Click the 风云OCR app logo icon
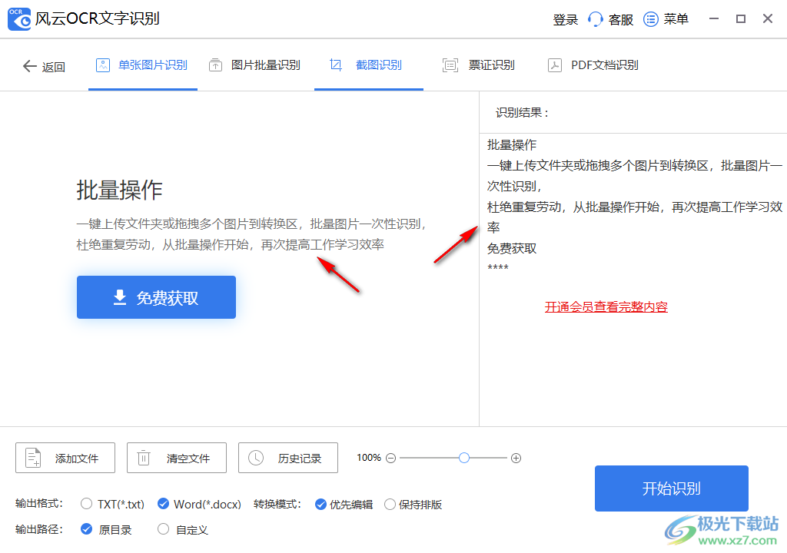 pyautogui.click(x=19, y=19)
